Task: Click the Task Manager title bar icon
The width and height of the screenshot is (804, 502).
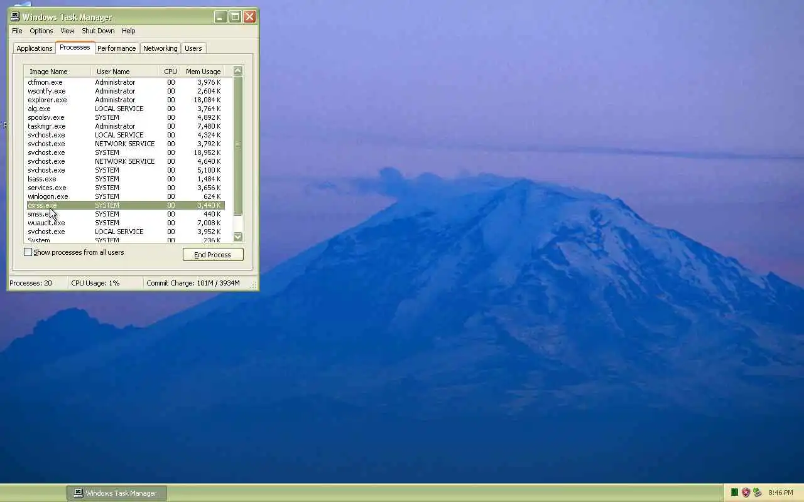Action: pos(15,17)
